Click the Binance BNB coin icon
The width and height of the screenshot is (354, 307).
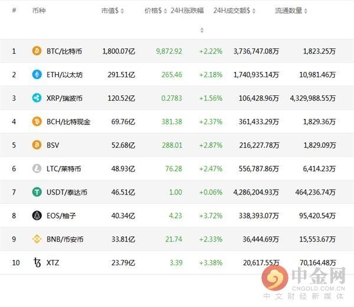pyautogui.click(x=37, y=239)
